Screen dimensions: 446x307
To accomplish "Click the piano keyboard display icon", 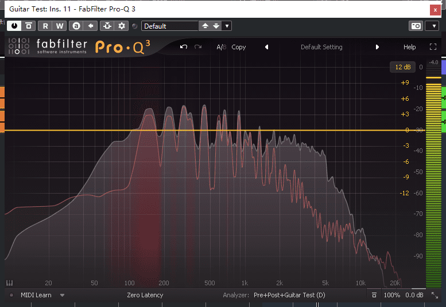I will point(10,283).
